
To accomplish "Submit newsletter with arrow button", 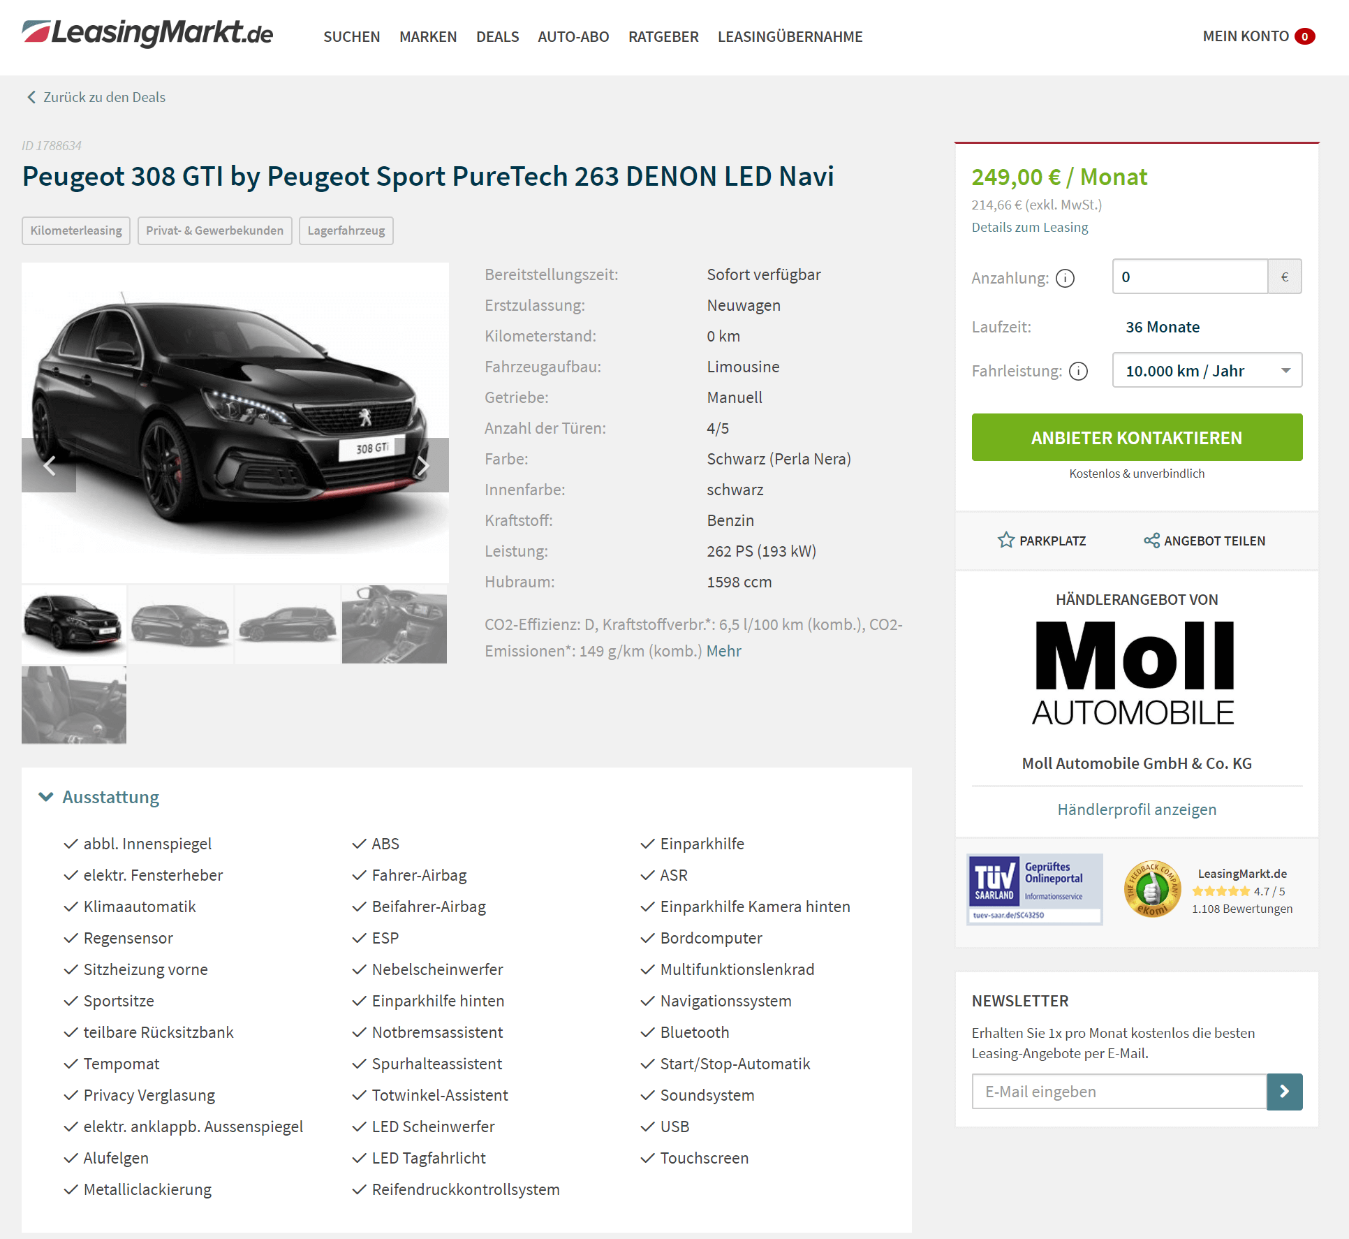I will [1284, 1092].
